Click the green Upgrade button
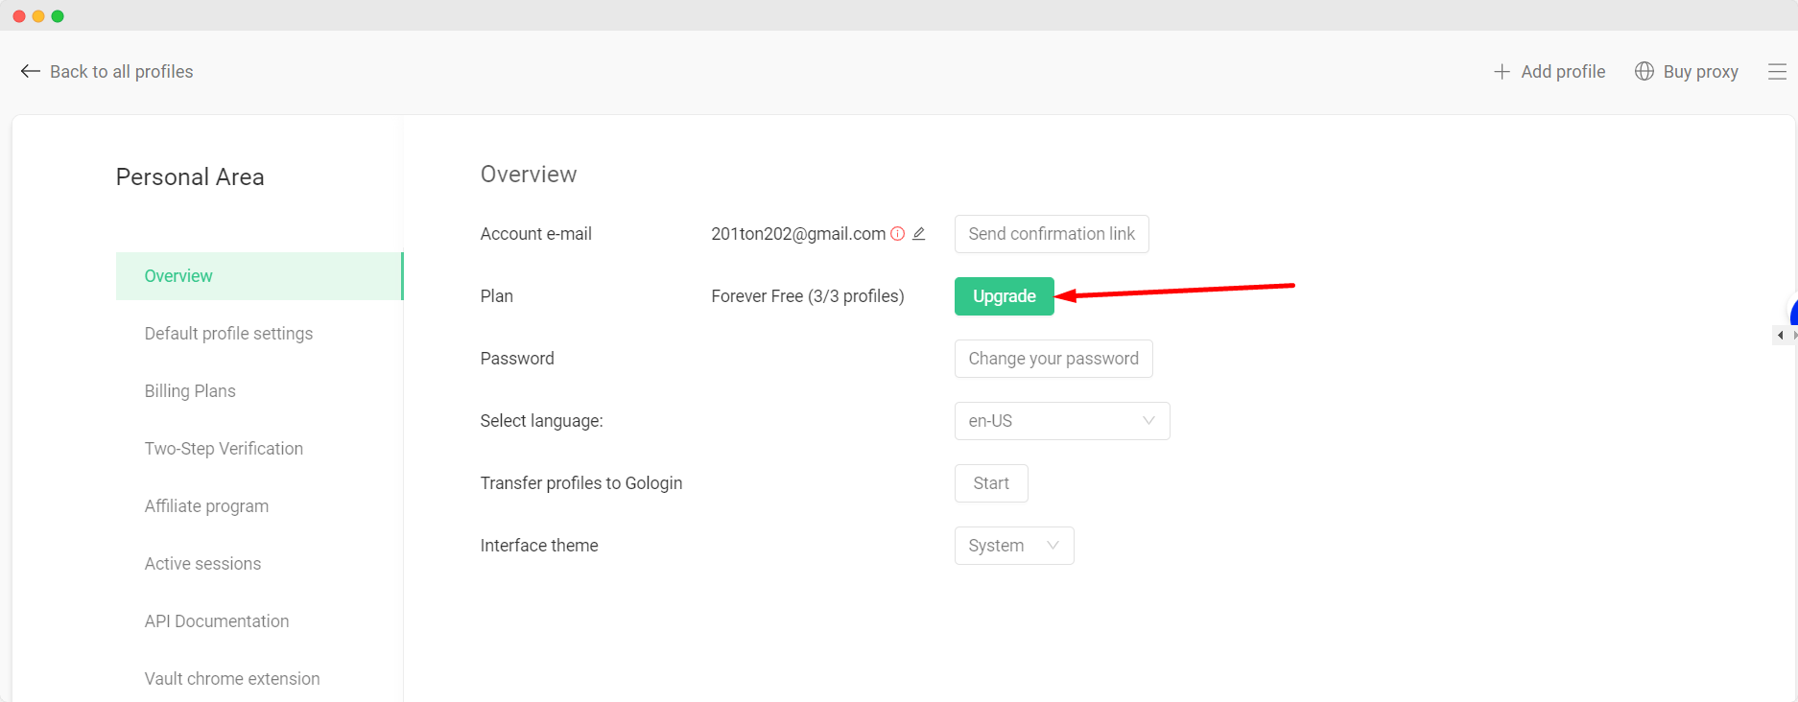Image resolution: width=1798 pixels, height=702 pixels. (1005, 296)
